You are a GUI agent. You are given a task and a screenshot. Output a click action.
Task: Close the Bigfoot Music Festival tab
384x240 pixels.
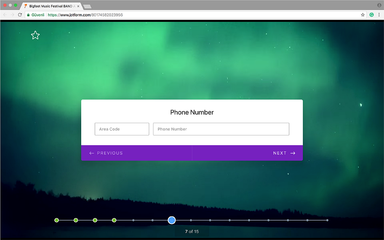pos(78,6)
